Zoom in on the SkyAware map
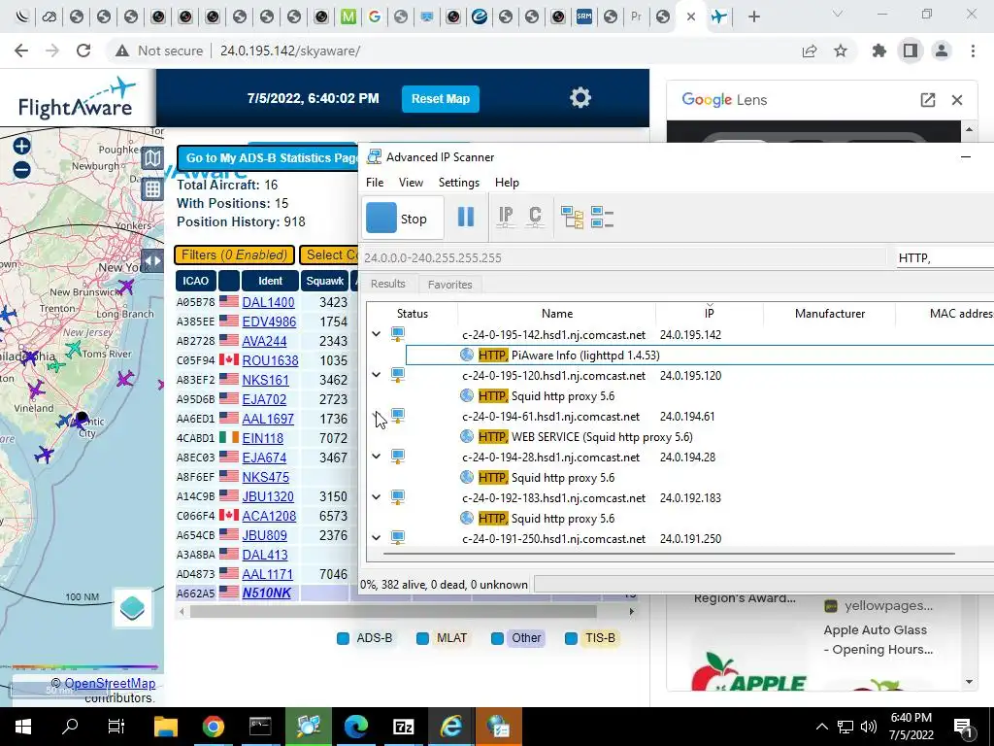 click(21, 146)
